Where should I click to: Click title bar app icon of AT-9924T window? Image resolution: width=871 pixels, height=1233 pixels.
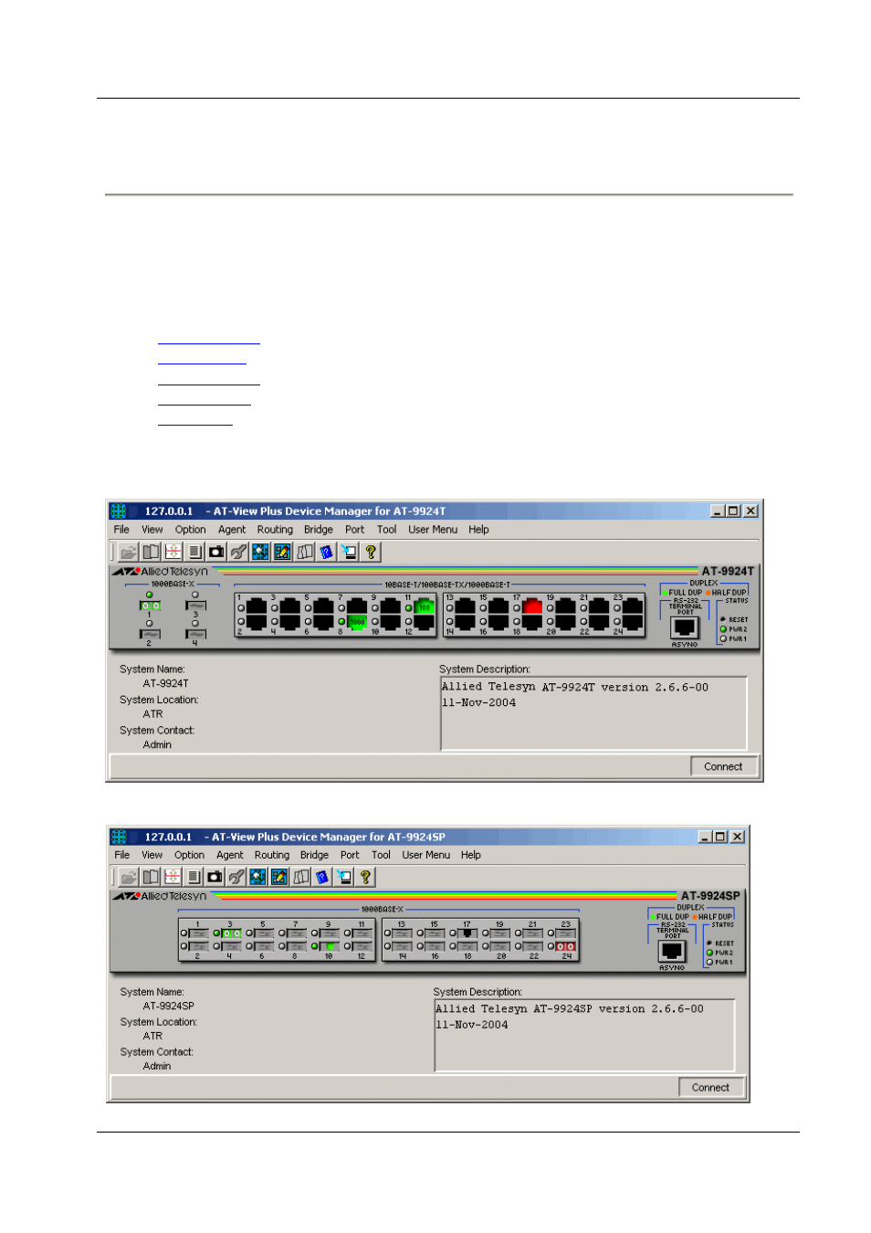(119, 511)
